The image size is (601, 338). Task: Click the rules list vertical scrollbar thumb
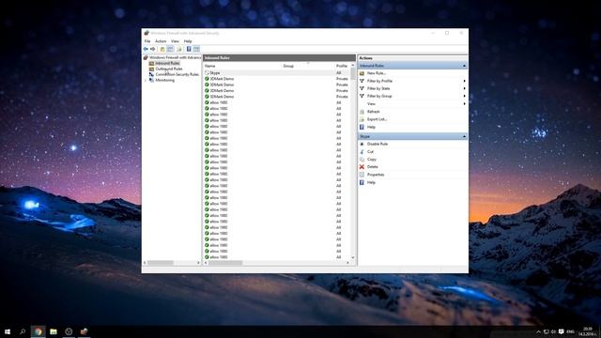tap(353, 73)
